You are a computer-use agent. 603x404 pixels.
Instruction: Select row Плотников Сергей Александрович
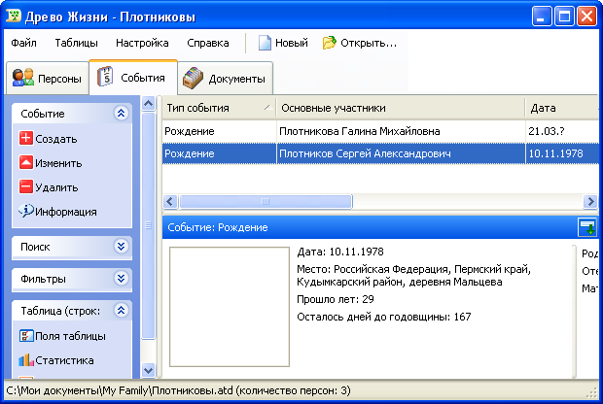tap(380, 153)
